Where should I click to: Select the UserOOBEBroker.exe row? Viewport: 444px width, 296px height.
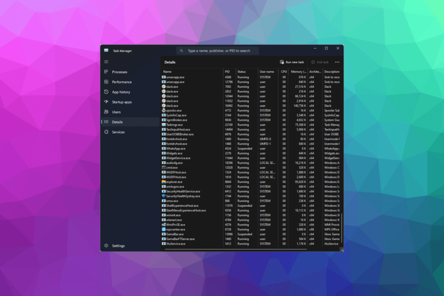pyautogui.click(x=251, y=134)
